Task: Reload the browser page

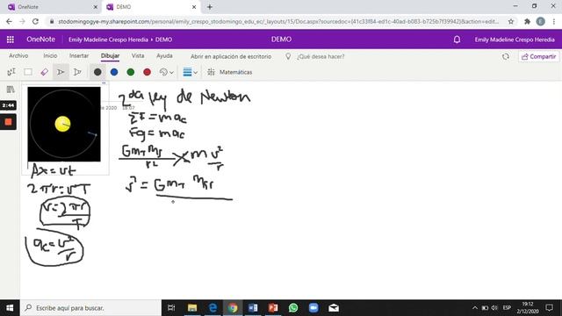Action: click(35, 21)
